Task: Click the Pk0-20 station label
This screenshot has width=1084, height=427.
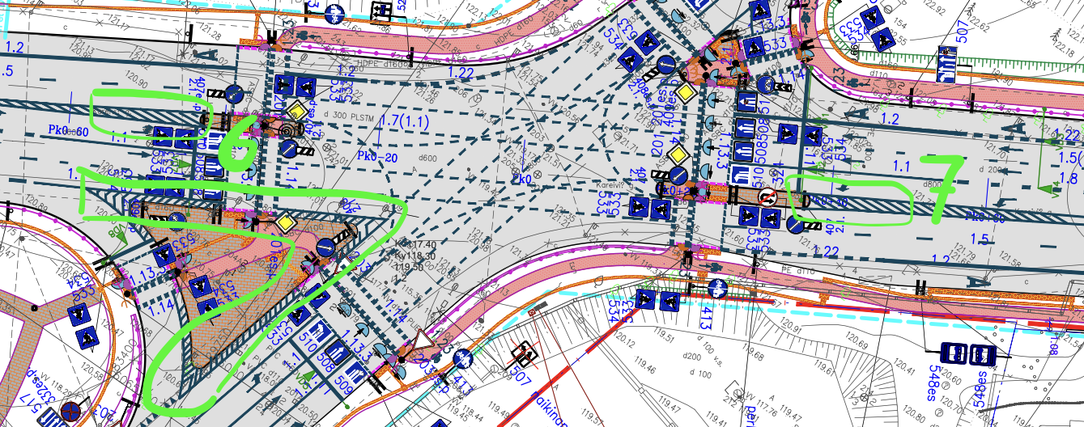Action: point(379,158)
